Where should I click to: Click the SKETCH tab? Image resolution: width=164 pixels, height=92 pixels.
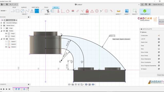click(x=56, y=7)
